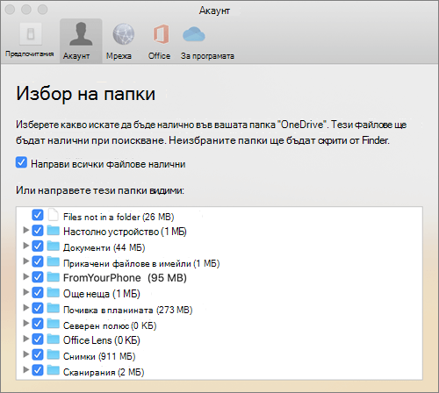This screenshot has width=439, height=393.
Task: Switch to За програмата tab label
Action: (207, 56)
